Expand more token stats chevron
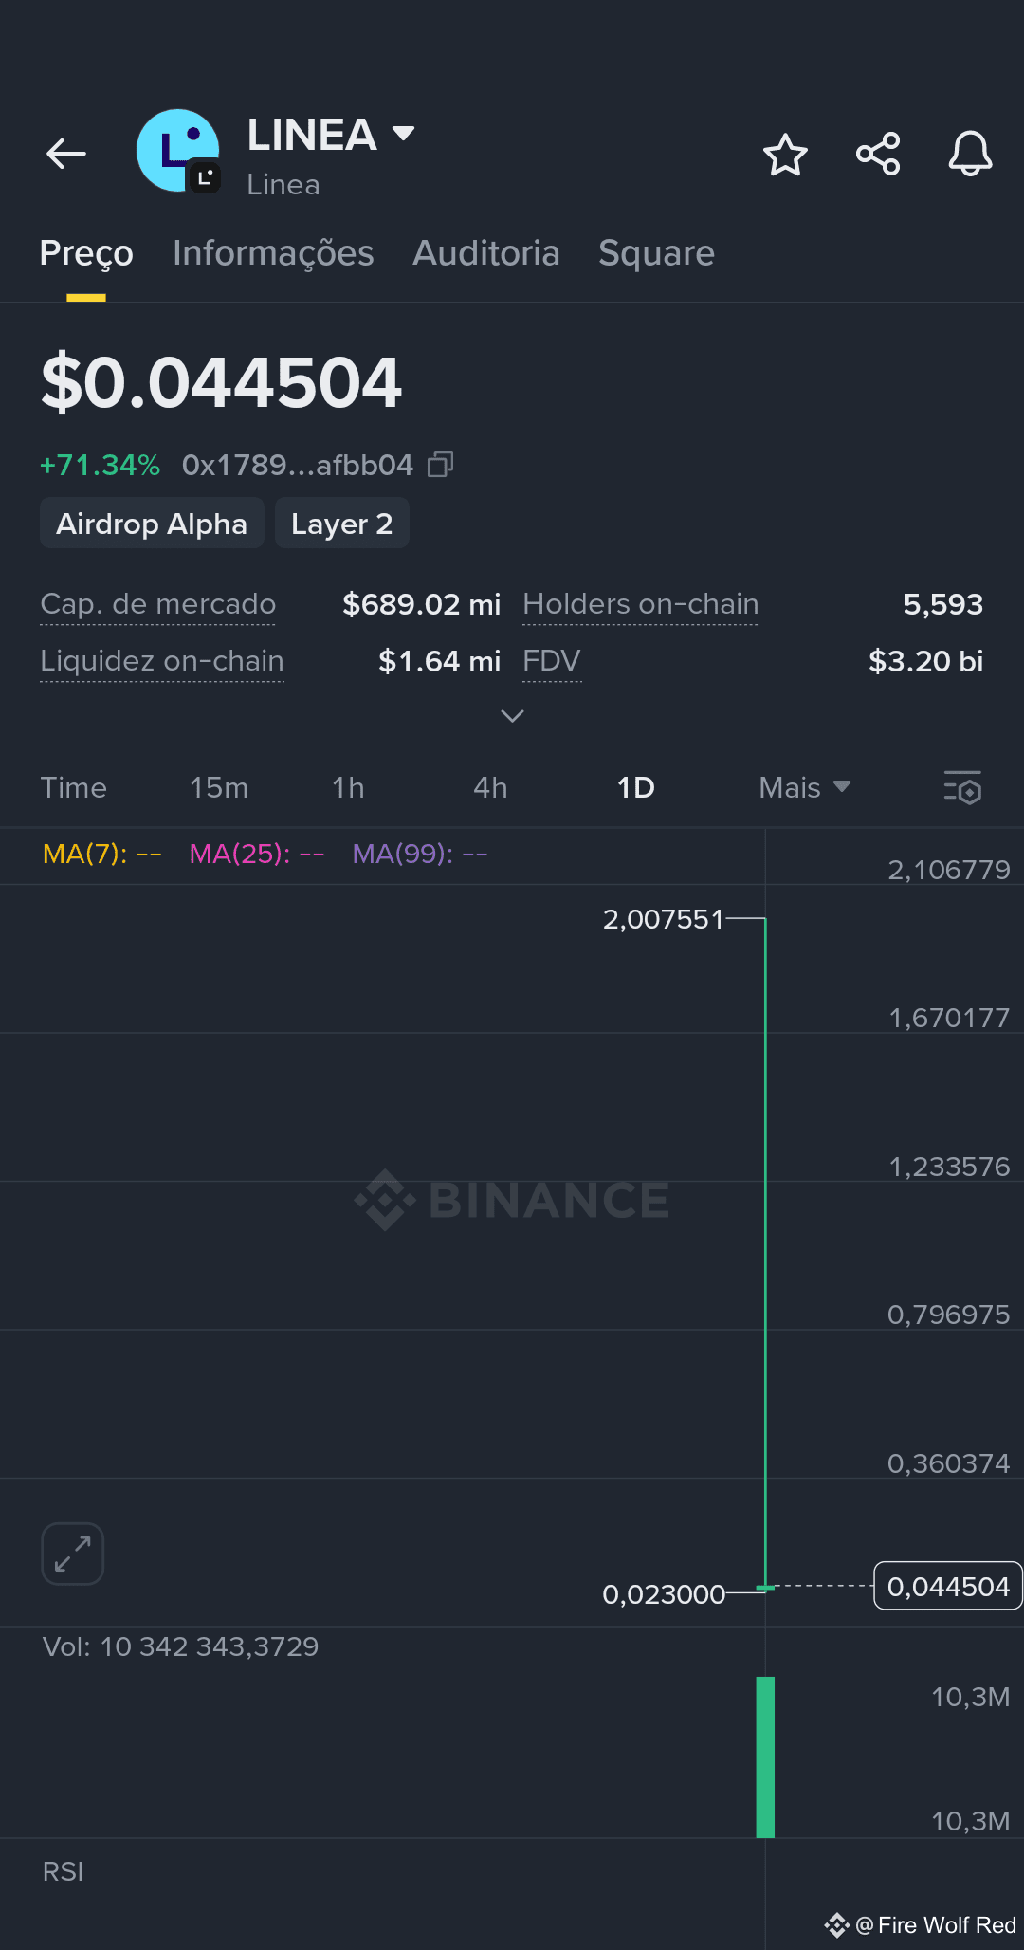Image resolution: width=1024 pixels, height=1950 pixels. point(512,716)
